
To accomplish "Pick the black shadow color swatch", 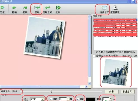I will [x=90, y=99].
